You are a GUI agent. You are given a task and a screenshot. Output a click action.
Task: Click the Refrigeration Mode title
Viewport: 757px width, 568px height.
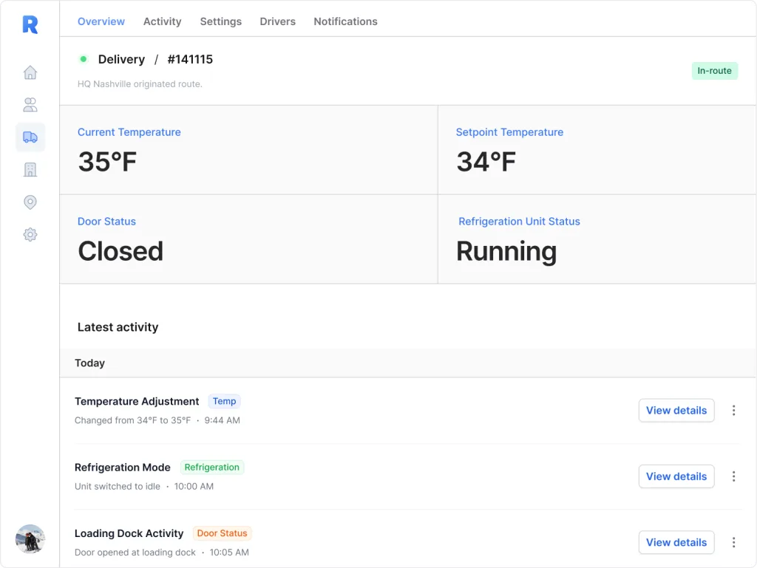coord(122,468)
